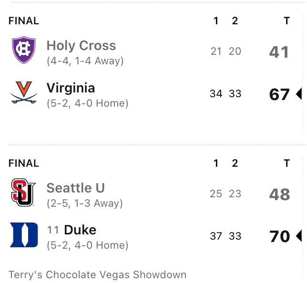The height and width of the screenshot is (283, 307).
Task: Click Holy Cross total score 41
Action: coord(279,52)
